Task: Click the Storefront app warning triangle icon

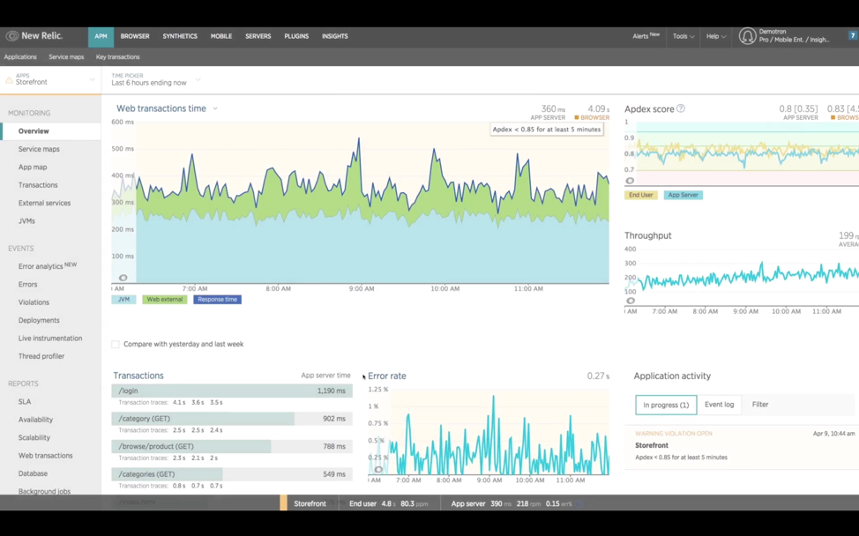Action: coord(9,80)
